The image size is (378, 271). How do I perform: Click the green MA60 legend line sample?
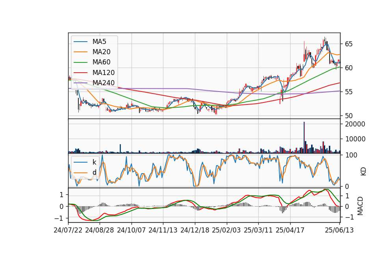tap(80, 62)
